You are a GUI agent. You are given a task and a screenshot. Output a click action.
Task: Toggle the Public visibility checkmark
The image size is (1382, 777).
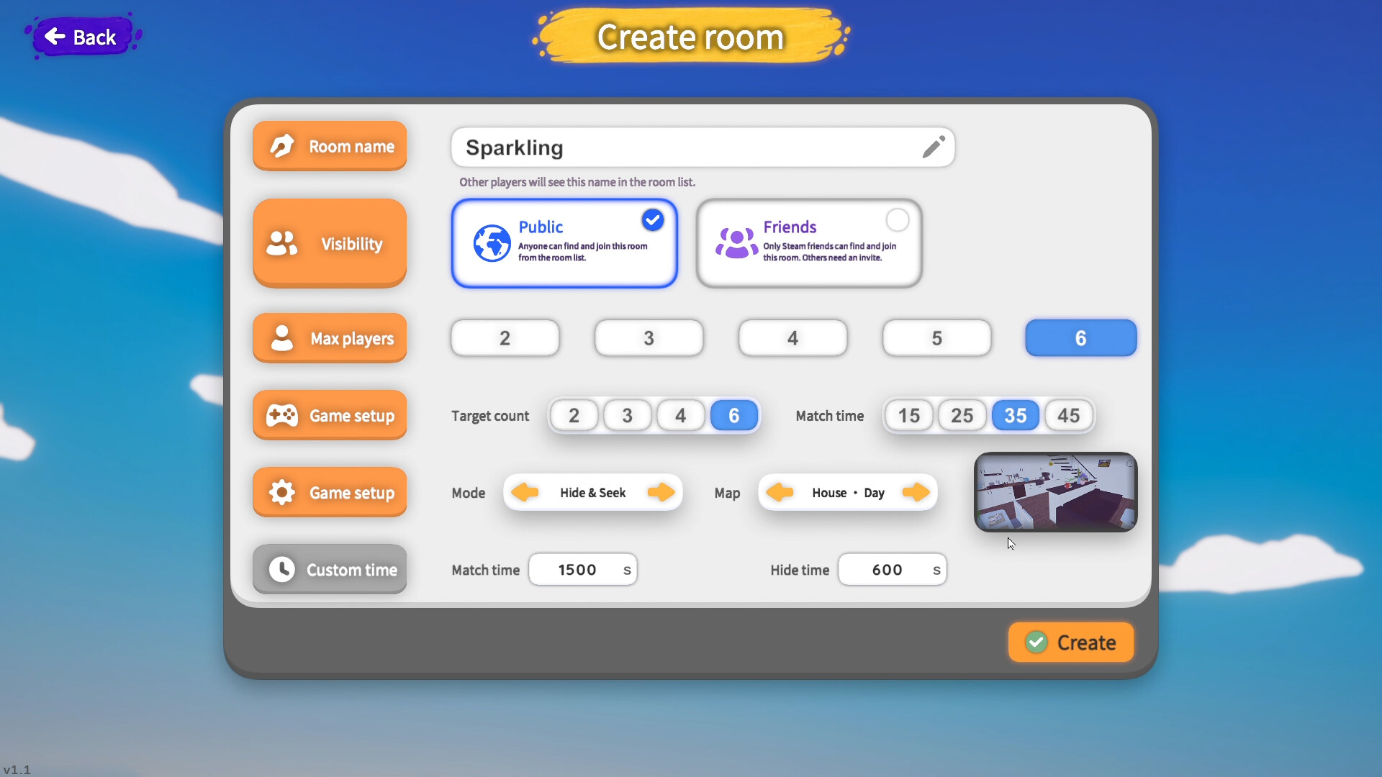click(x=653, y=220)
